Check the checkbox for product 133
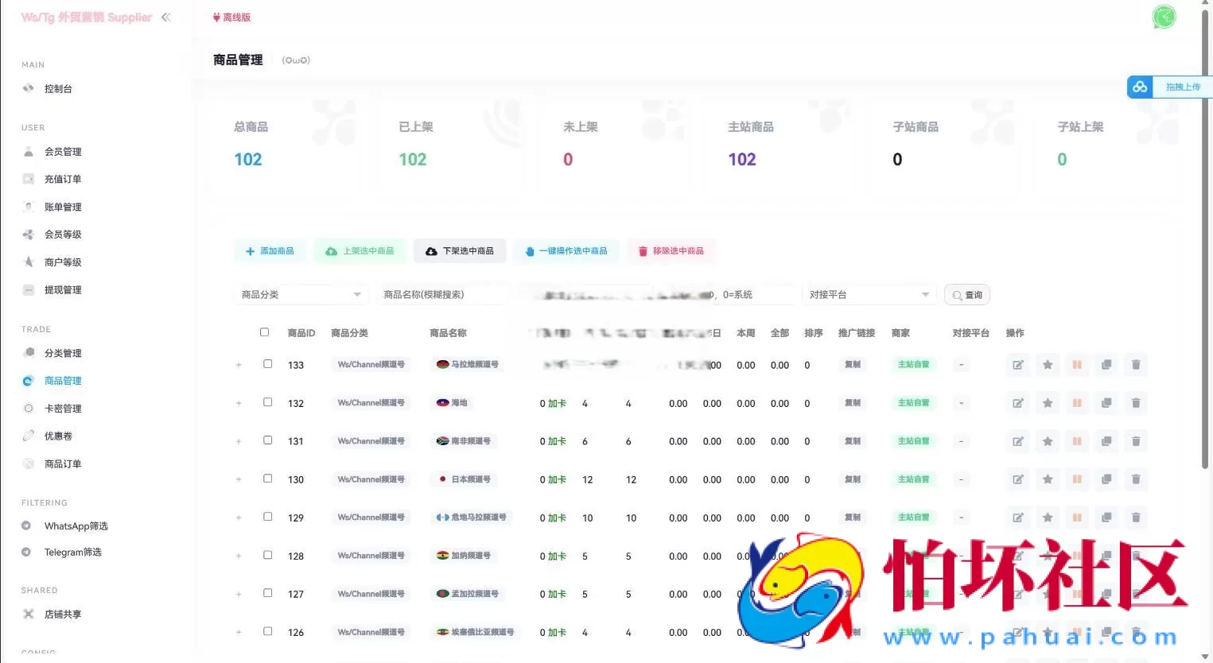Viewport: 1213px width, 663px height. (268, 363)
